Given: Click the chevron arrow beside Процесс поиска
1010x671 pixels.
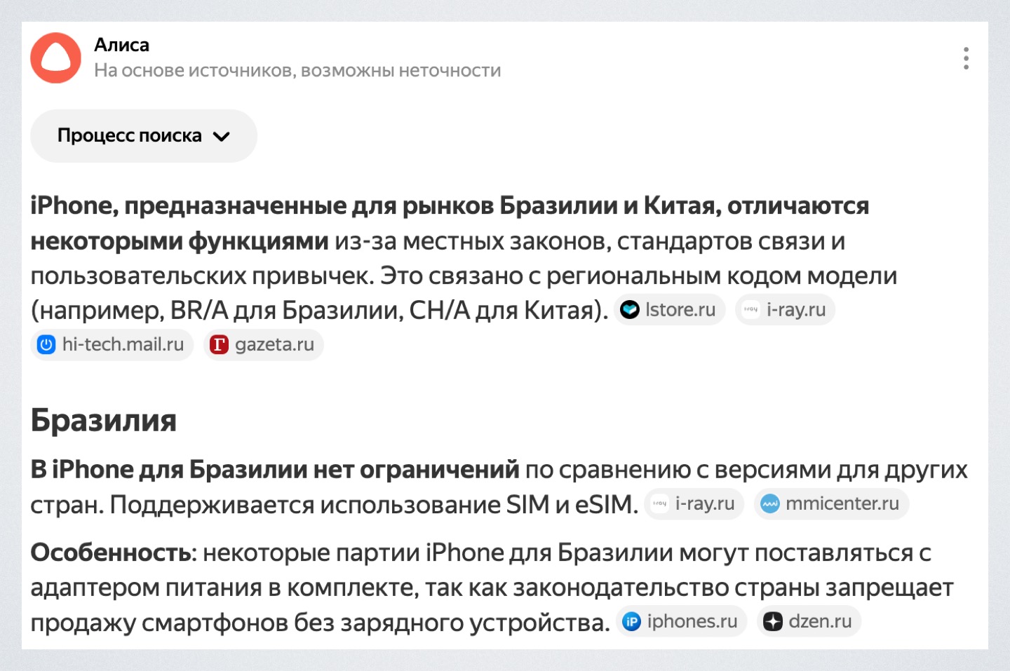Looking at the screenshot, I should tap(222, 137).
